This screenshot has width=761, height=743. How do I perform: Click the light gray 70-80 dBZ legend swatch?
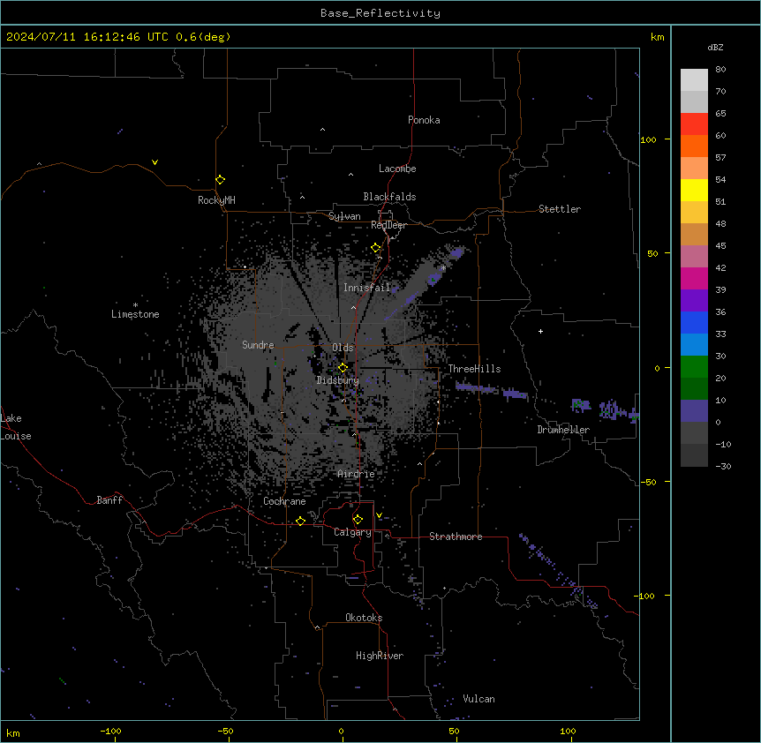coord(694,80)
